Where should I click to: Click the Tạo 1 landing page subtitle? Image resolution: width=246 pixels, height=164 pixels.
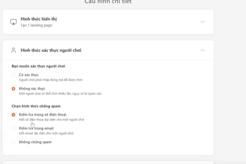(36, 25)
